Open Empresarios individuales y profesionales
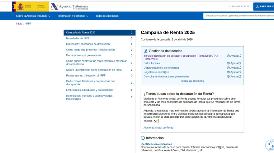 (x=99, y=90)
